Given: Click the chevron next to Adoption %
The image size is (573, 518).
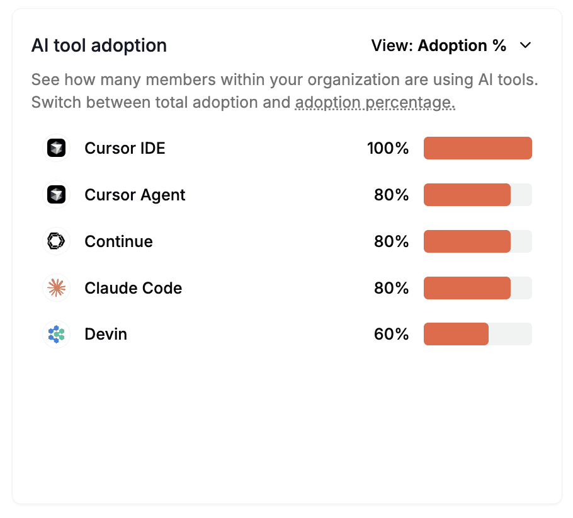Looking at the screenshot, I should [525, 45].
